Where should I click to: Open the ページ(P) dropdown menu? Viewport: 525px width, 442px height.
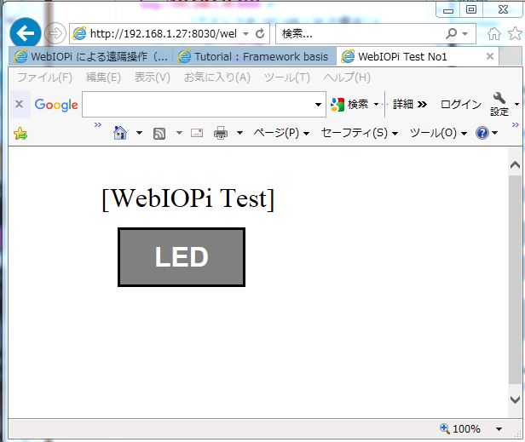(x=280, y=133)
